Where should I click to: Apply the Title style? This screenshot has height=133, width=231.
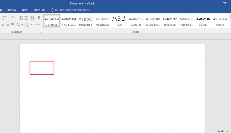pyautogui.click(x=119, y=21)
